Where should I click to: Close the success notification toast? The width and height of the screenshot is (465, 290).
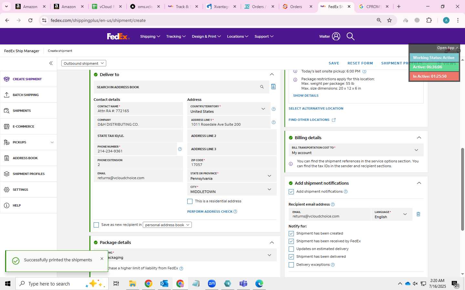click(102, 259)
